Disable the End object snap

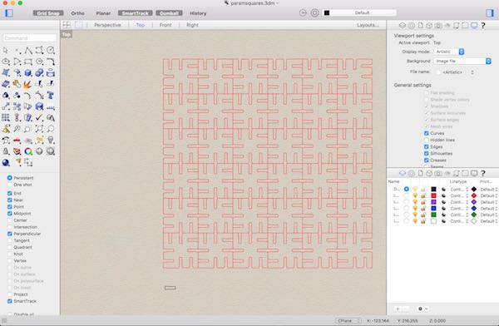9,193
